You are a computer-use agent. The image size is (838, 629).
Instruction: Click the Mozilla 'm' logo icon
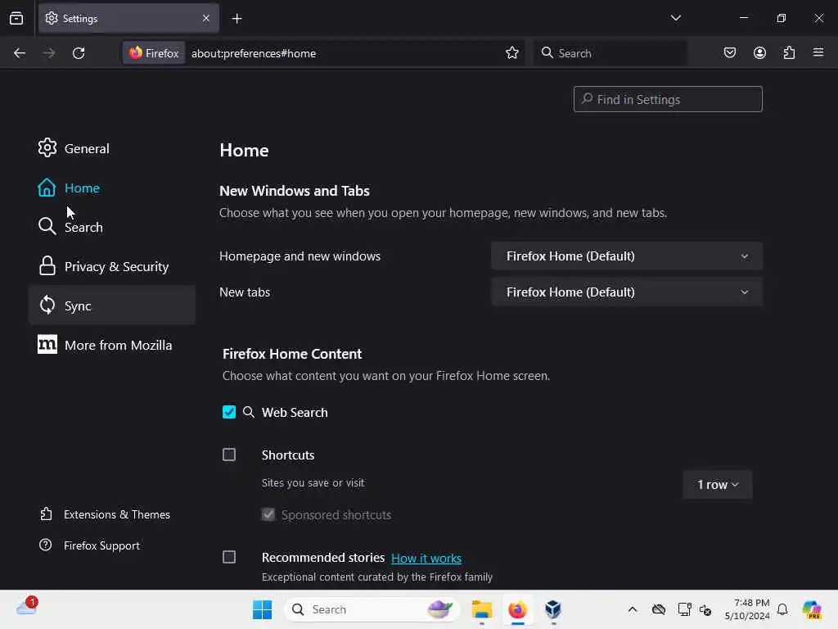[47, 344]
